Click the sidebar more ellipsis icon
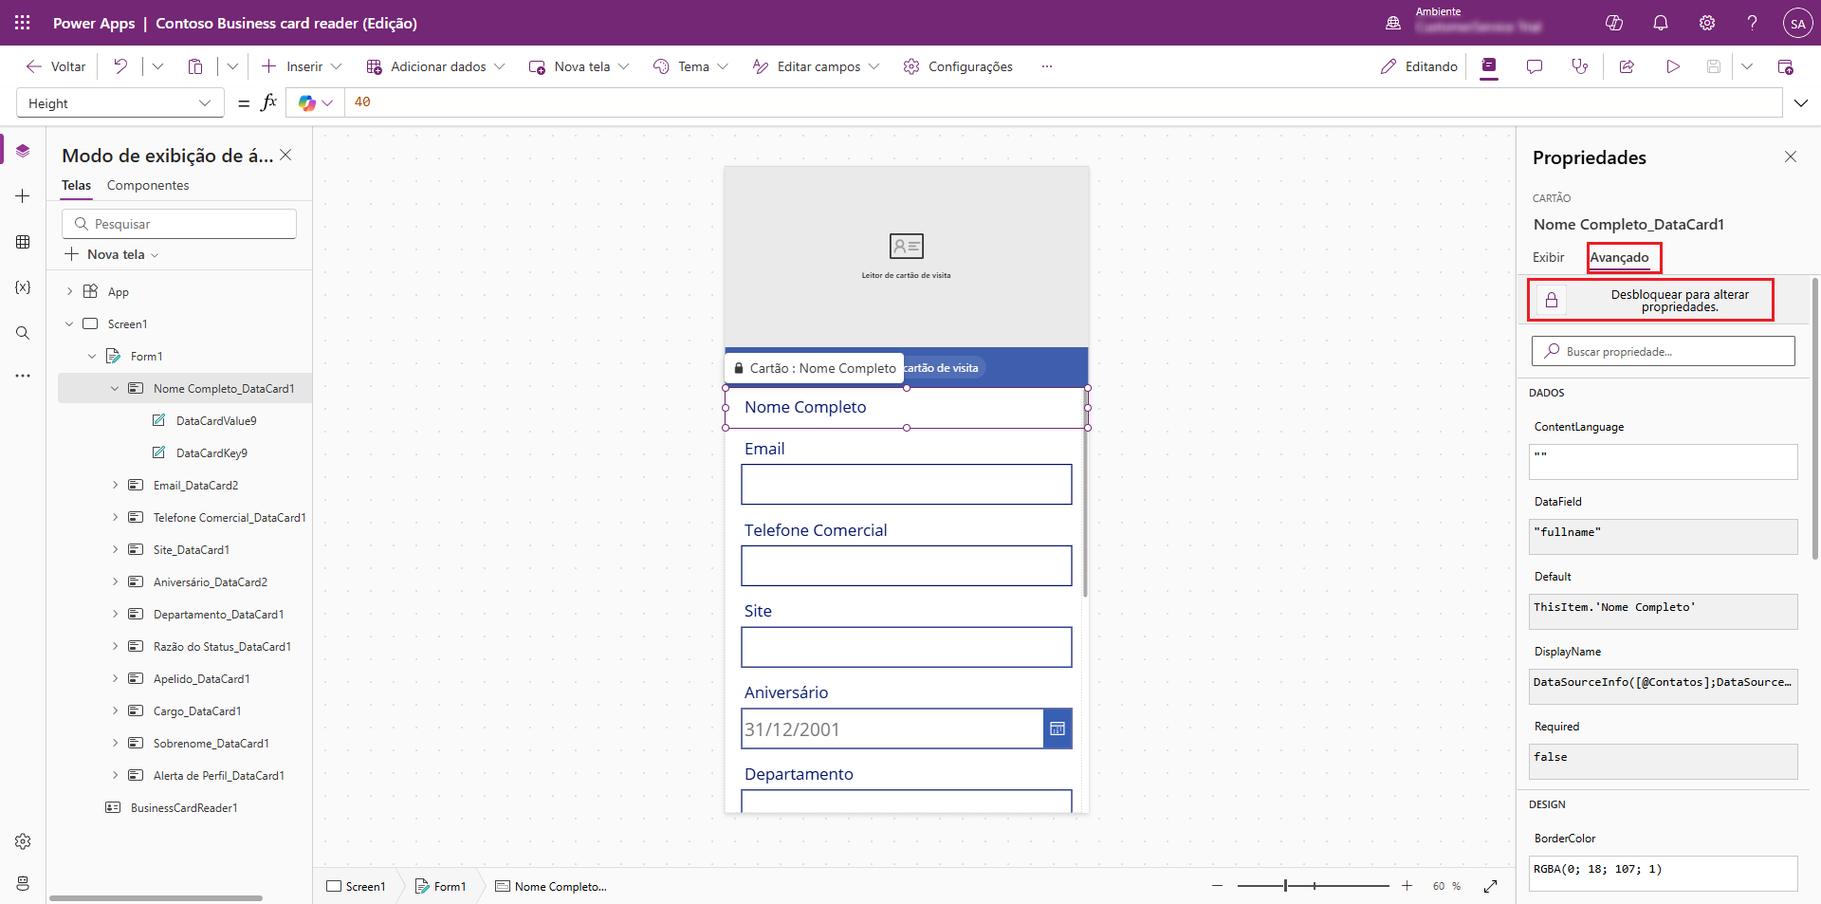 click(23, 376)
